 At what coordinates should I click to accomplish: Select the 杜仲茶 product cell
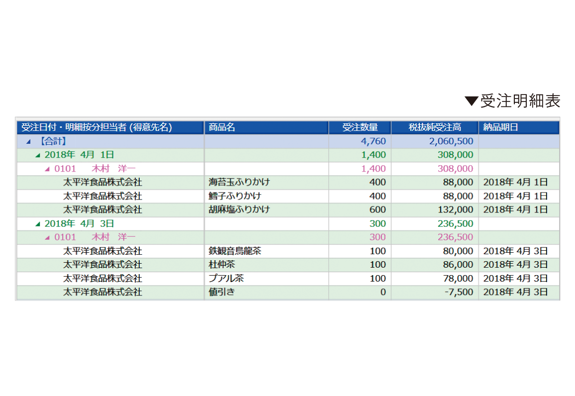[x=266, y=265]
